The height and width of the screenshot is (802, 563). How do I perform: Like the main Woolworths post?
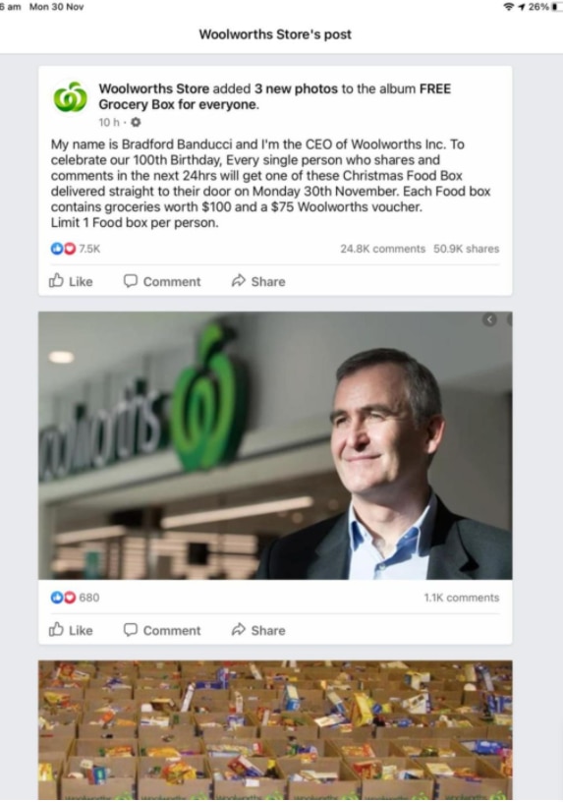[x=71, y=281]
